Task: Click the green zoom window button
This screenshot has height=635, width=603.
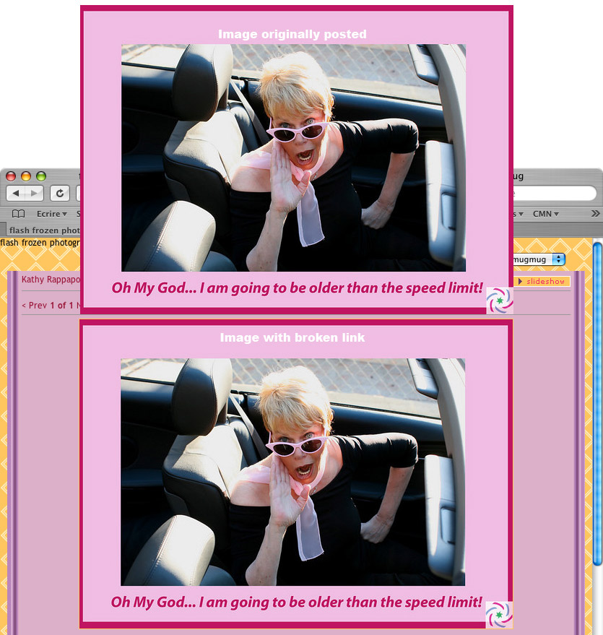Action: [x=41, y=176]
